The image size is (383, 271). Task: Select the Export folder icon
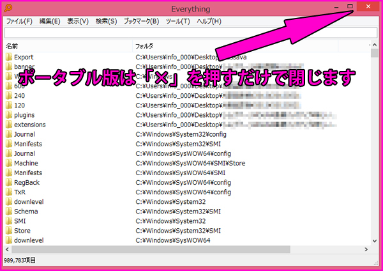[9, 57]
